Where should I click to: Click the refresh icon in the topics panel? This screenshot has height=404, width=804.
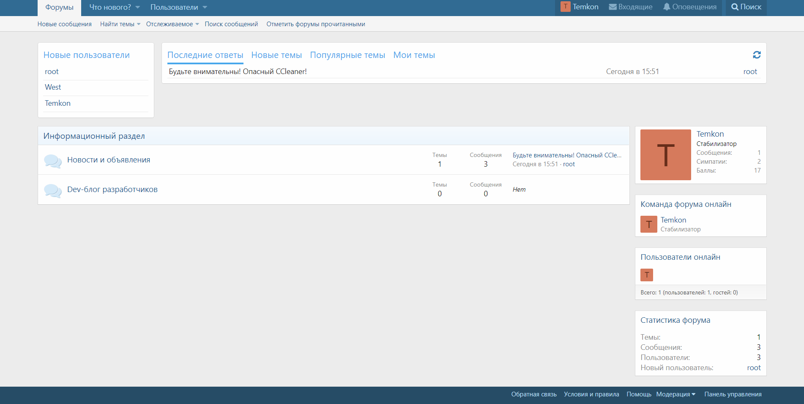click(757, 55)
